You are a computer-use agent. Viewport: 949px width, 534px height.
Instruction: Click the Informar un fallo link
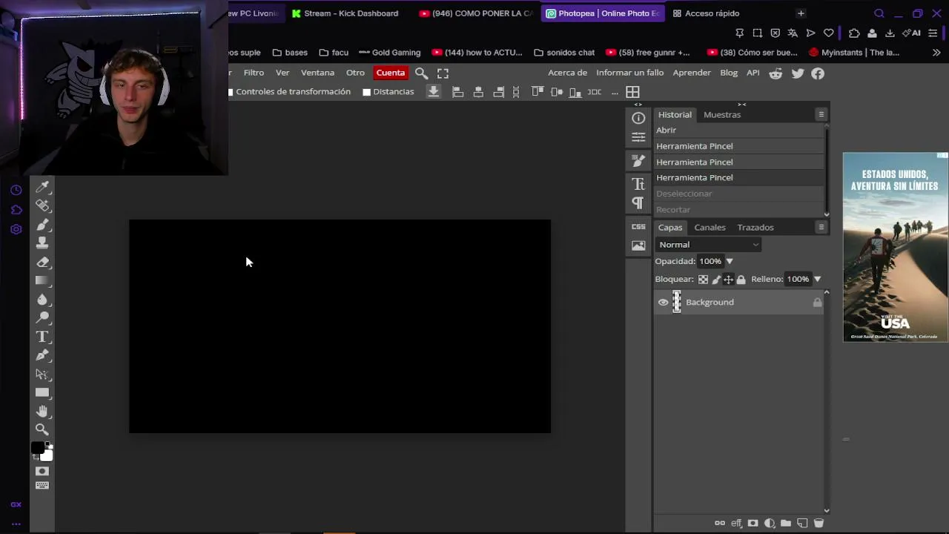point(630,73)
